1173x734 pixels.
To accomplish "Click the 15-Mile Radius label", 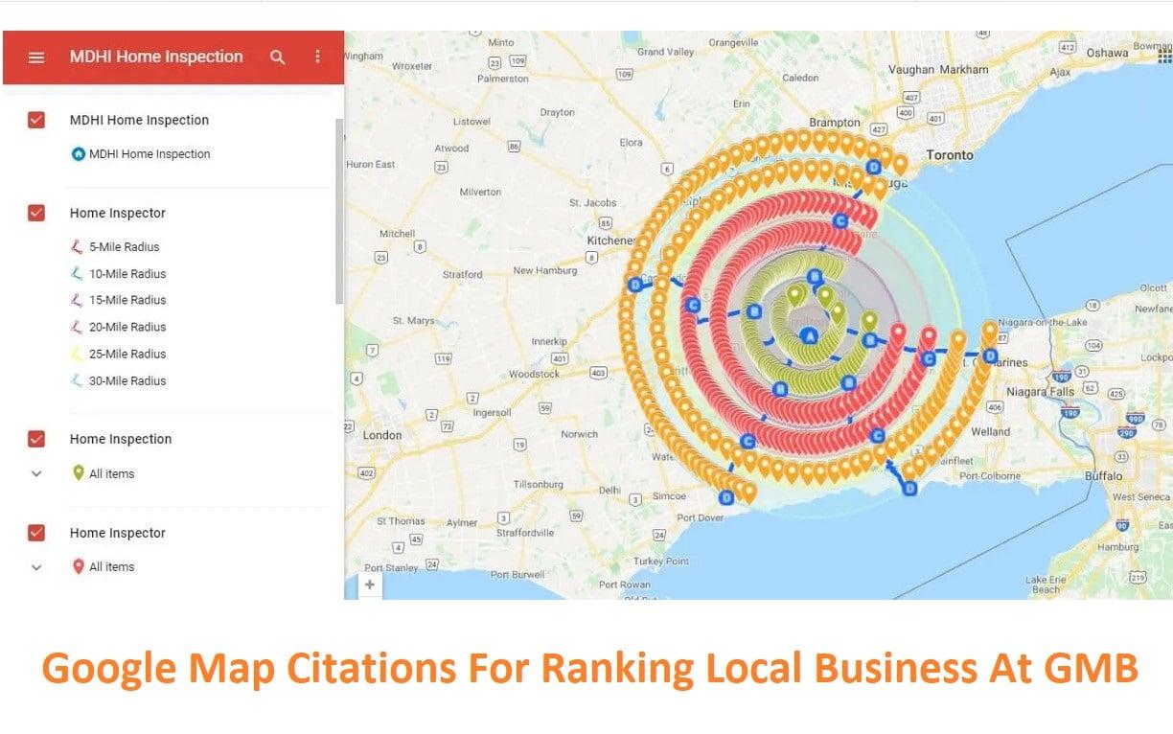I will pos(127,300).
